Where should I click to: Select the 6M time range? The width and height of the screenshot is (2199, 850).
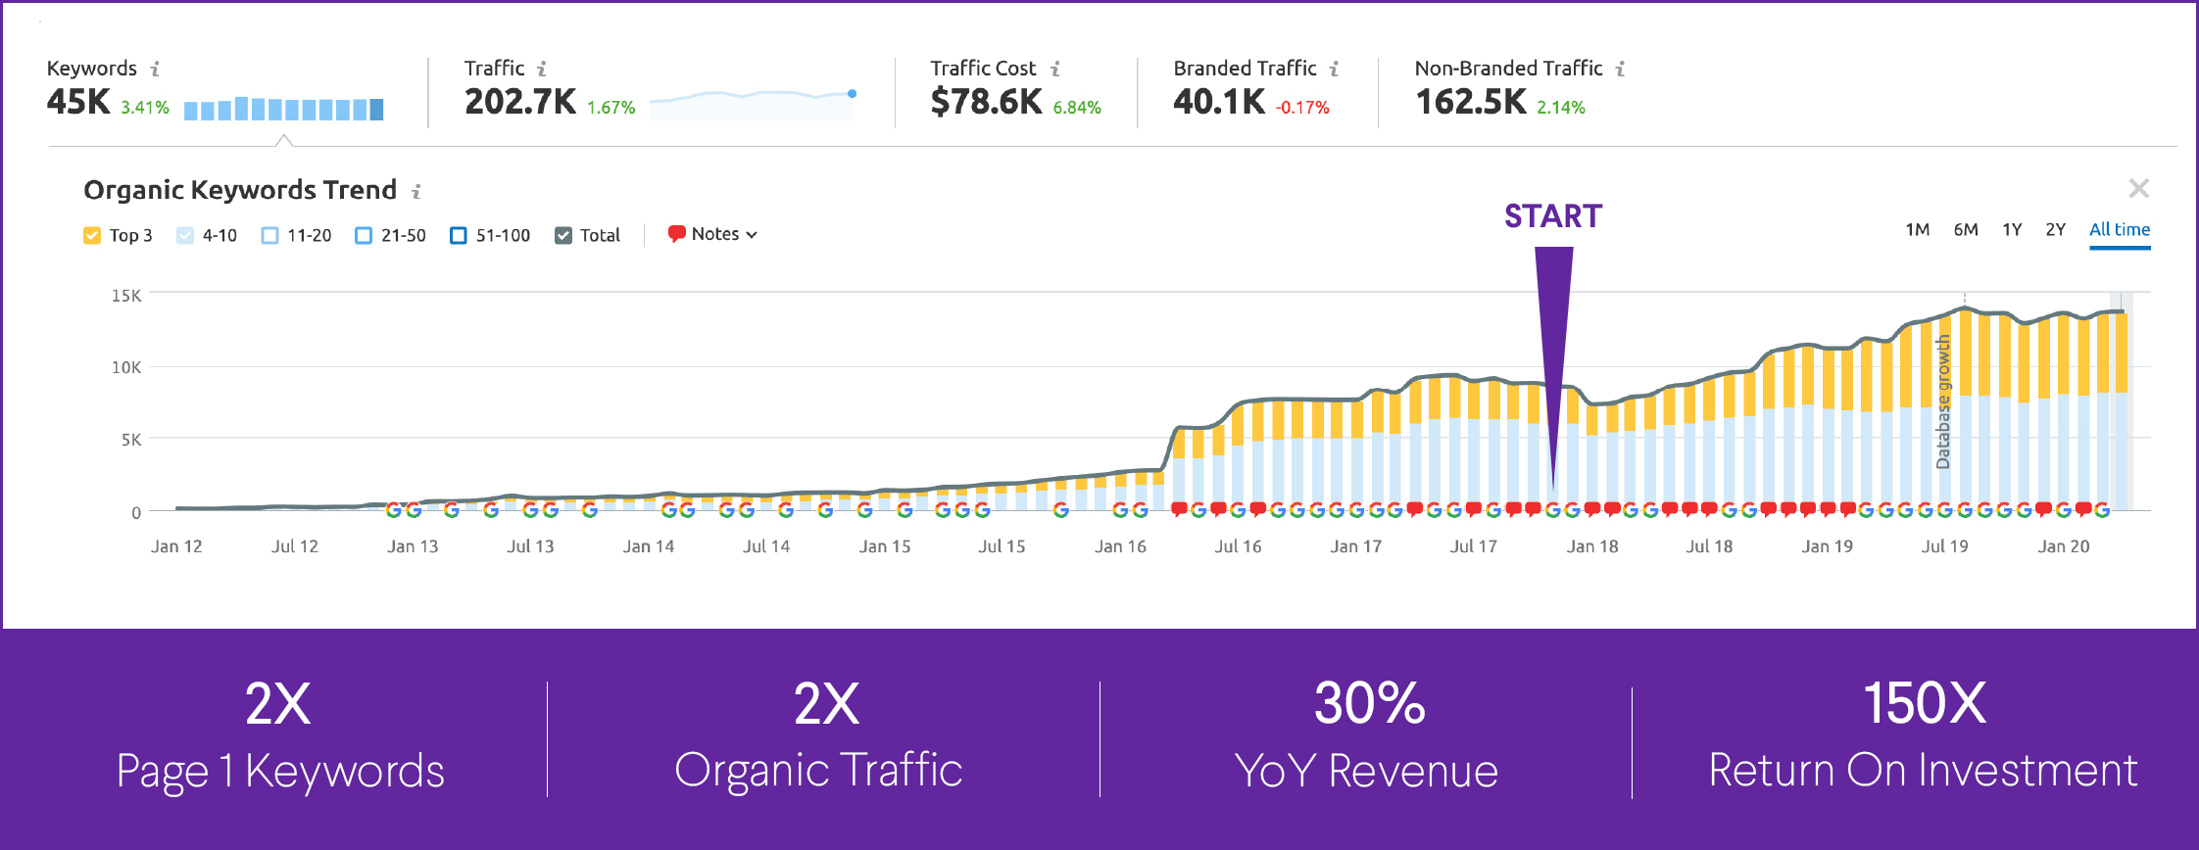1966,229
